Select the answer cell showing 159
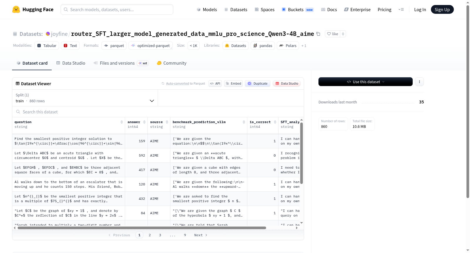Screen dimensions: 470x253 click(136, 141)
